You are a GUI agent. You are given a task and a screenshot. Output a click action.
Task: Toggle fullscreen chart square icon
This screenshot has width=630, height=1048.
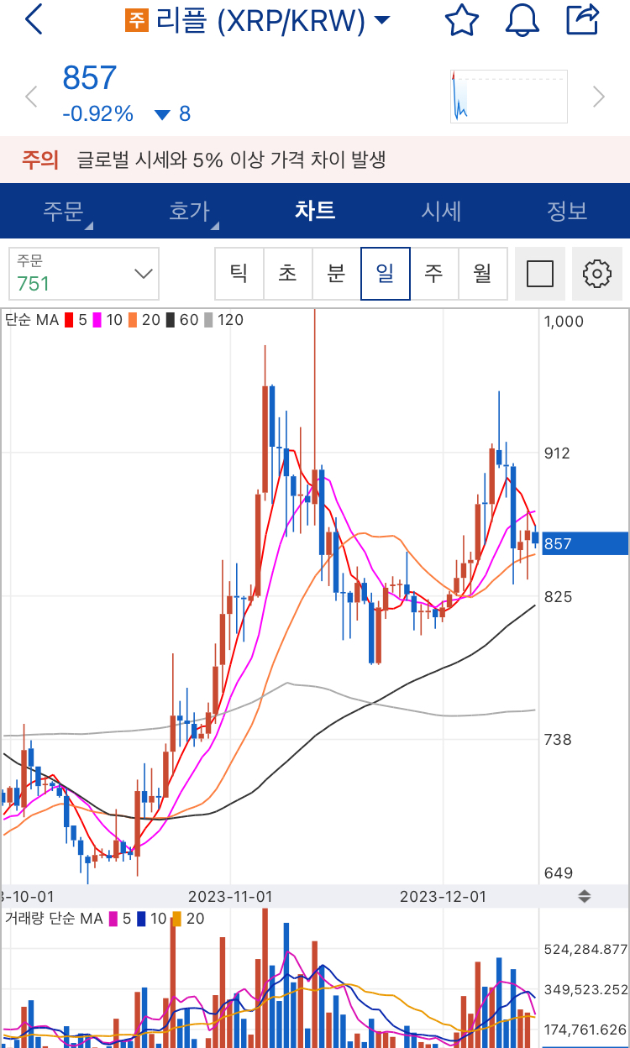click(x=539, y=274)
